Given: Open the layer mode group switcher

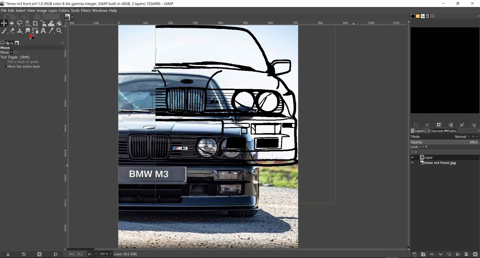Looking at the screenshot, I should pyautogui.click(x=475, y=137).
